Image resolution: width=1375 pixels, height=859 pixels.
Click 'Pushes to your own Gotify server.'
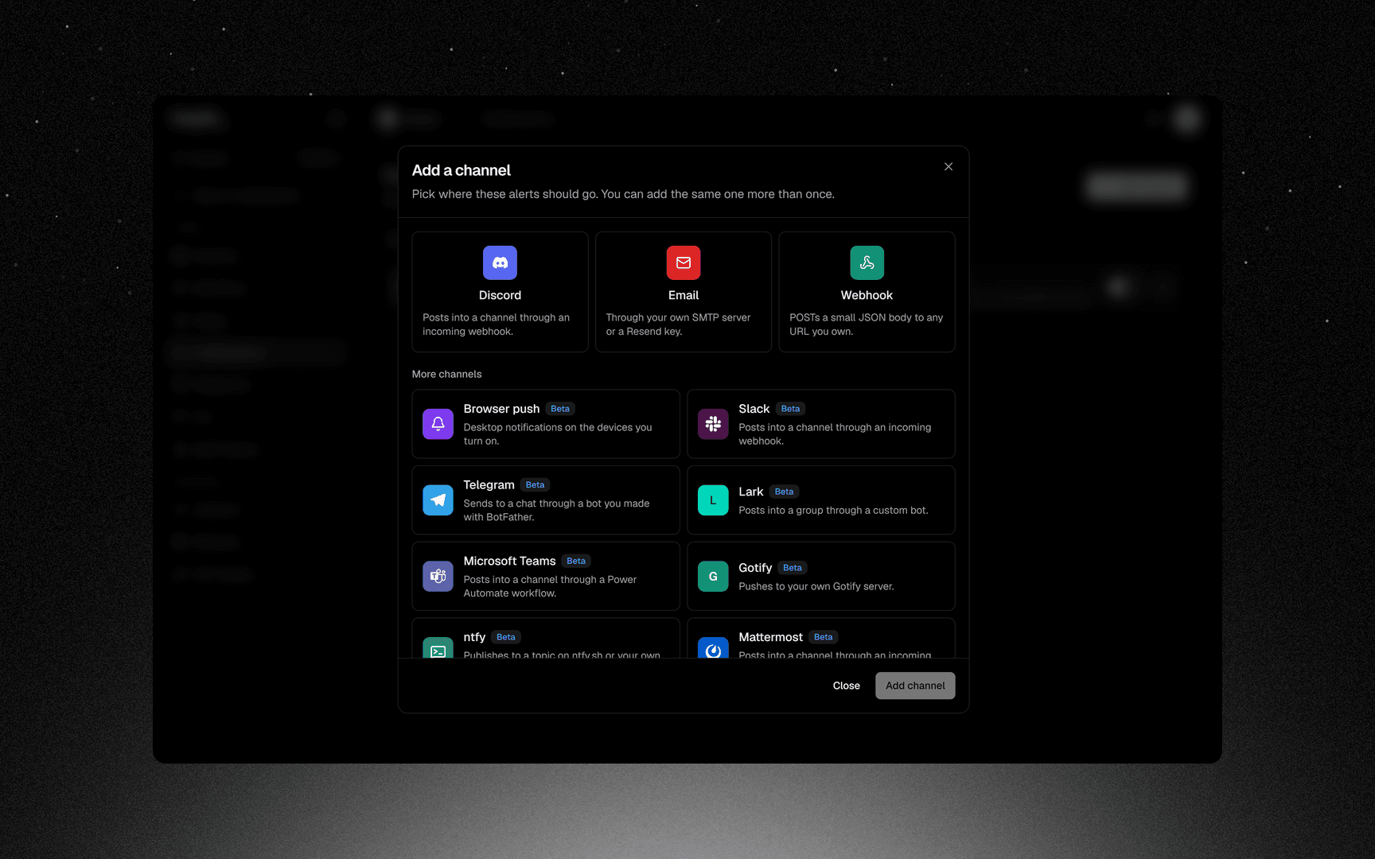coord(816,587)
